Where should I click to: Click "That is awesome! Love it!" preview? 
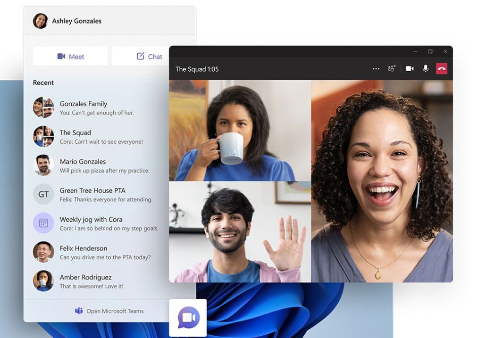[x=92, y=286]
